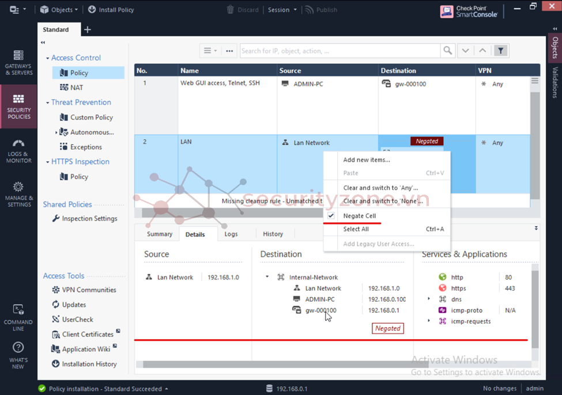The image size is (562, 395).
Task: Switch to the Summary tab
Action: coord(160,234)
